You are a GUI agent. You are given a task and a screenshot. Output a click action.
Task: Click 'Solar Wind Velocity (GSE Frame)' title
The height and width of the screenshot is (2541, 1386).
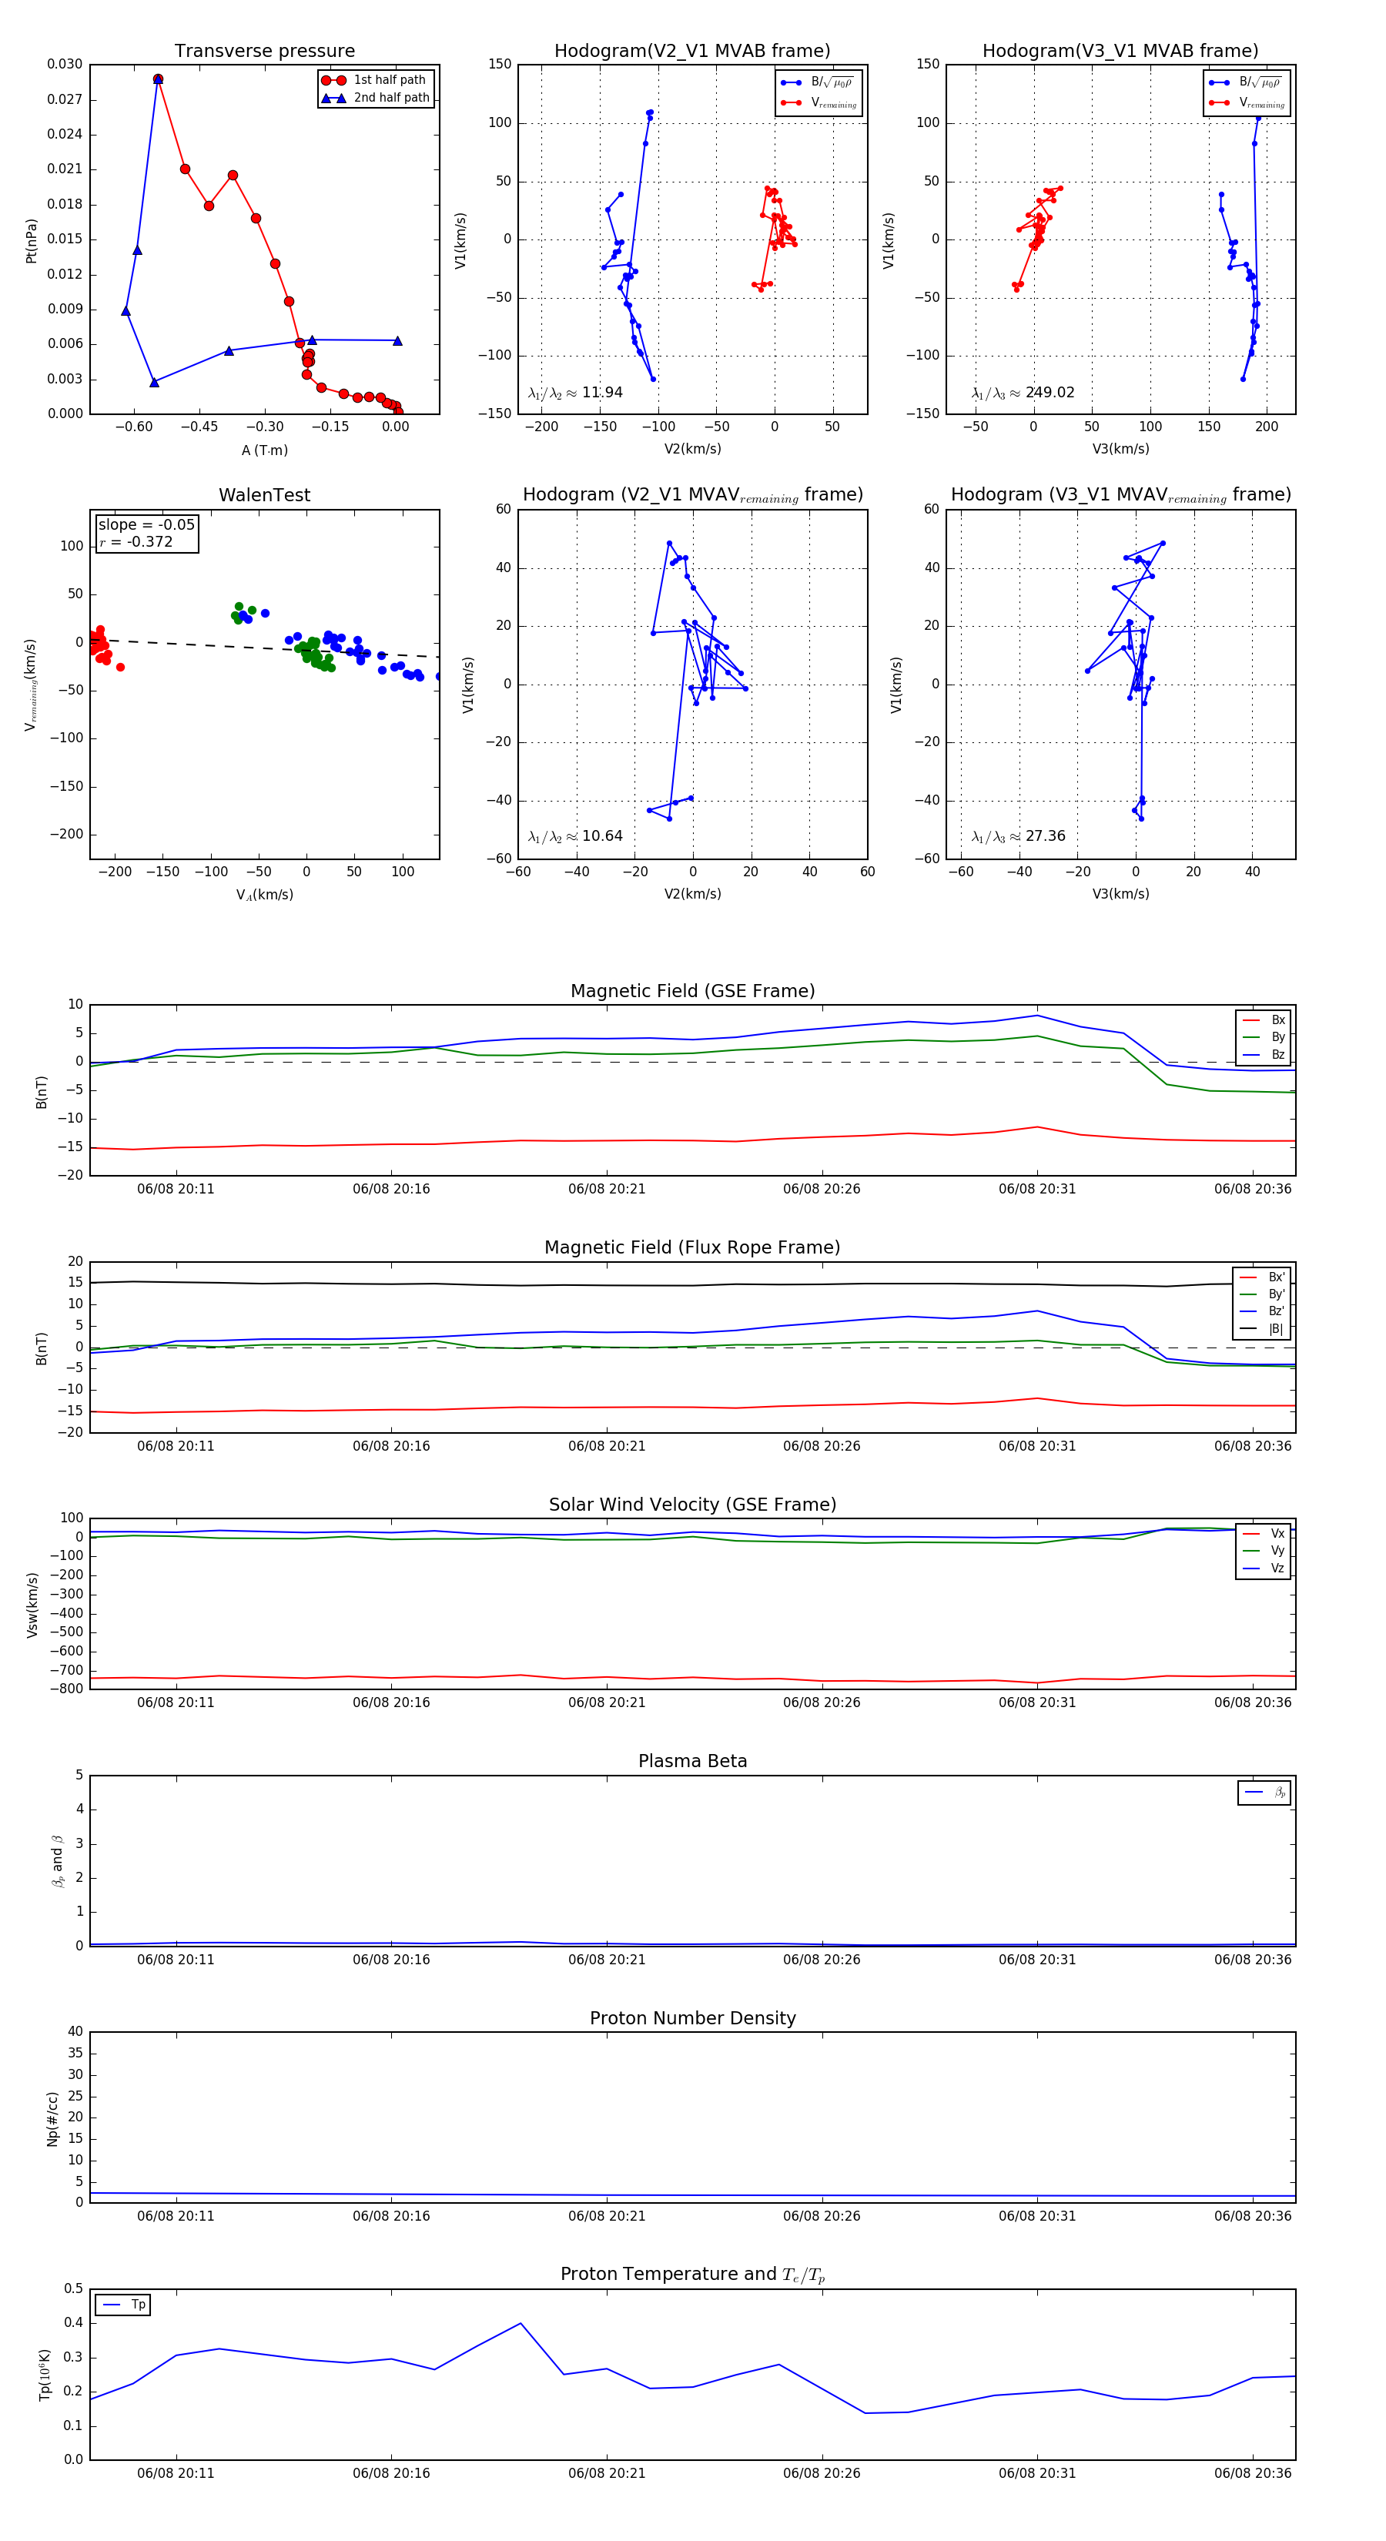pyautogui.click(x=692, y=1505)
